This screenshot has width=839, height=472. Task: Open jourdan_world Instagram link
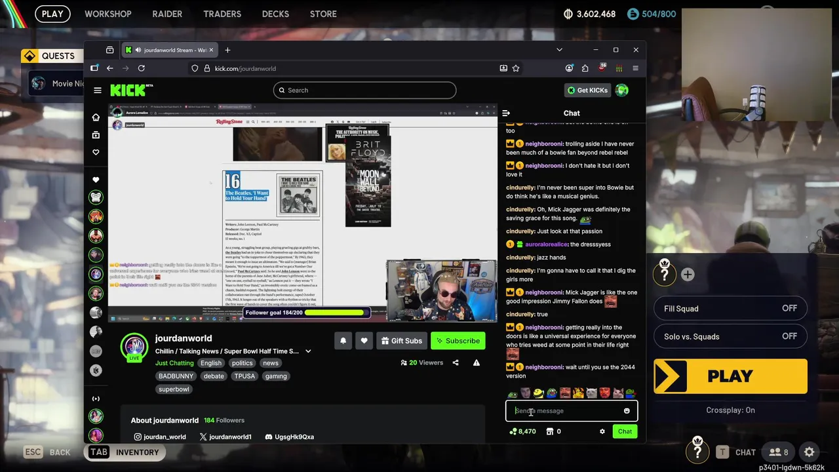(x=159, y=437)
